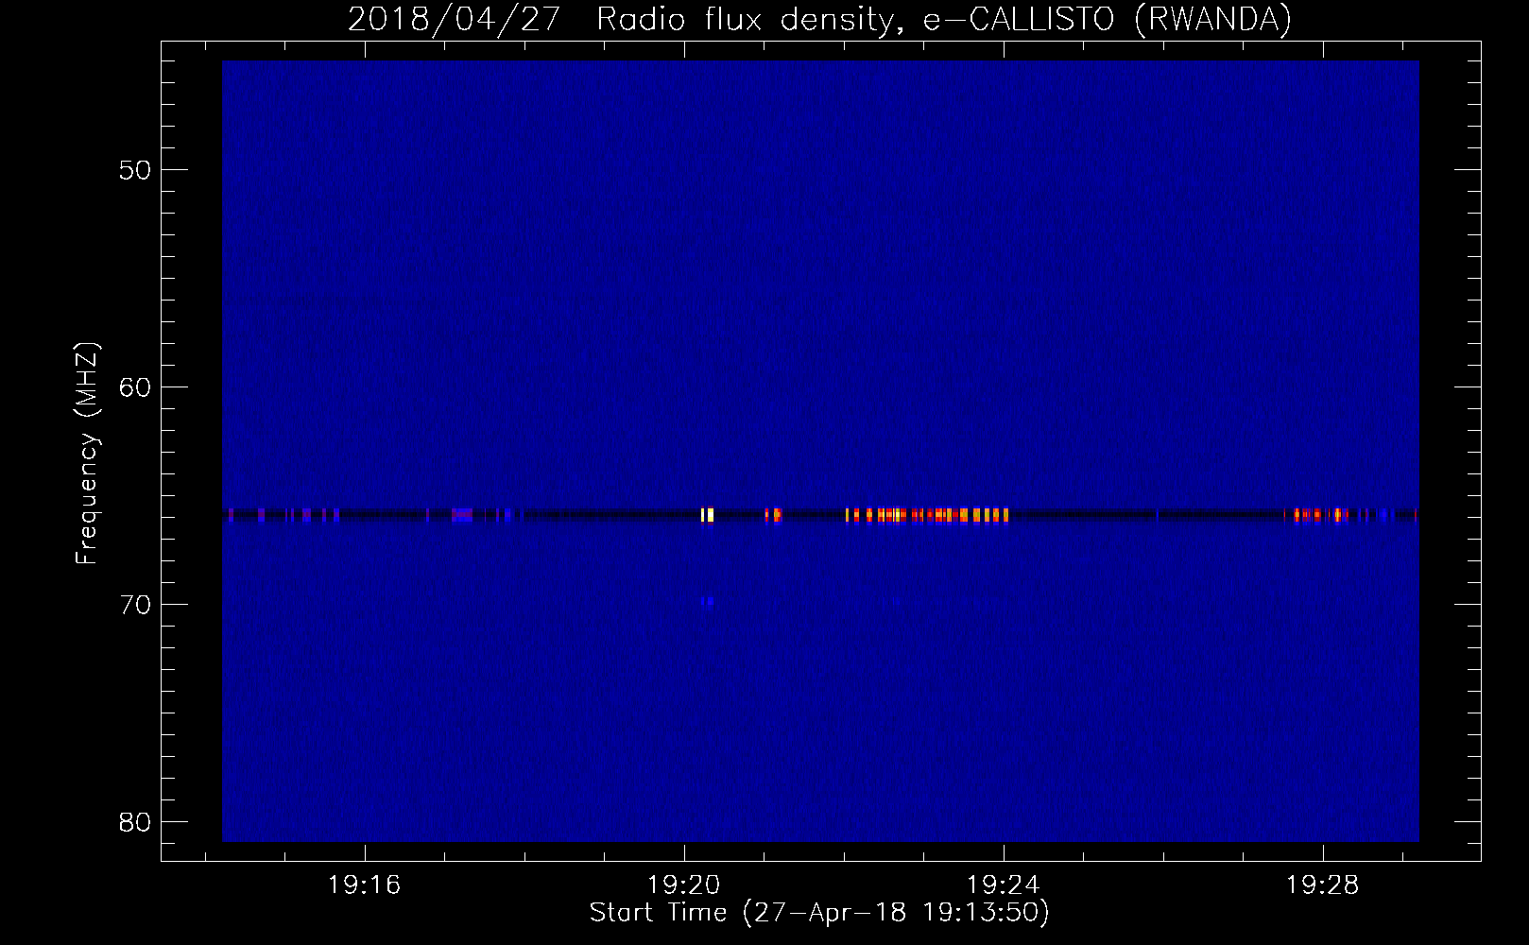1529x945 pixels.
Task: Click the red burst near 19:21
Action: [773, 515]
